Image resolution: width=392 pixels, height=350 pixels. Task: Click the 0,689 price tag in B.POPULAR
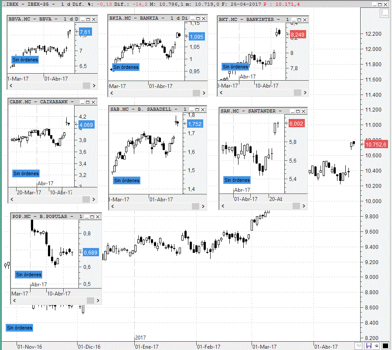(91, 252)
